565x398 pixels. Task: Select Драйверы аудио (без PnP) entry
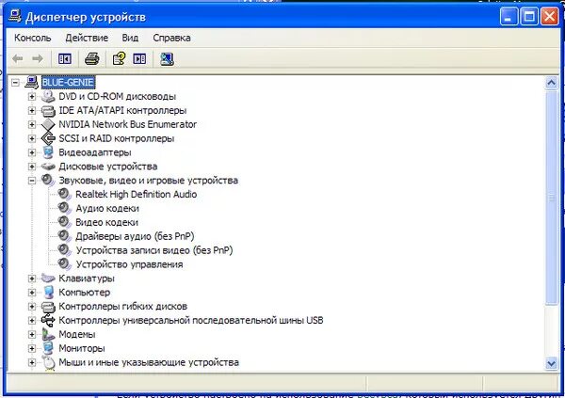pyautogui.click(x=135, y=236)
